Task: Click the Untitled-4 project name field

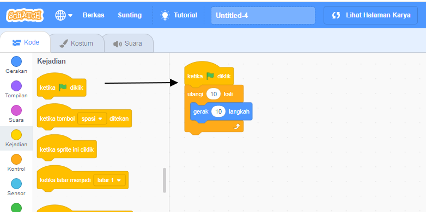Action: [263, 15]
